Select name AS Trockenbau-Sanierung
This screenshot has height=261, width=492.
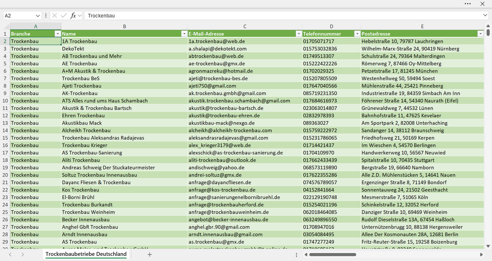(x=124, y=153)
